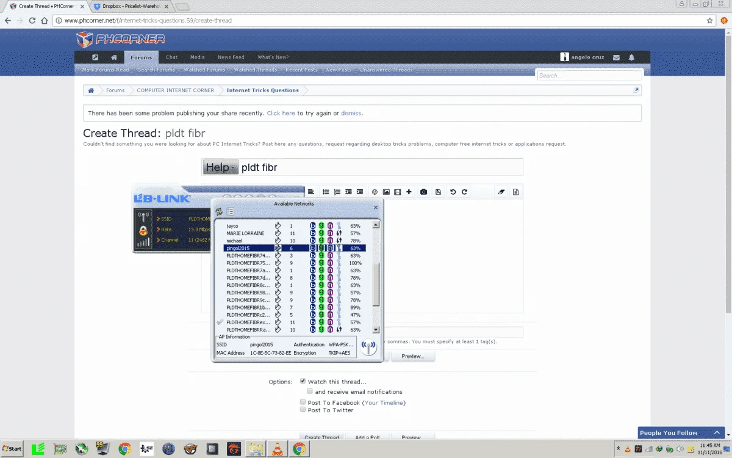Open the Forums navigation tab
This screenshot has width=732, height=458.
tap(142, 57)
